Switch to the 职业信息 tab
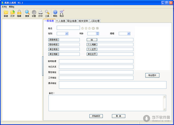Image resolution: width=174 pixels, height=125 pixels. [72, 21]
